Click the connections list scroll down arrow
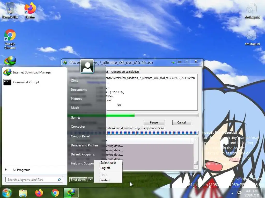The image size is (265, 198). click(x=196, y=167)
